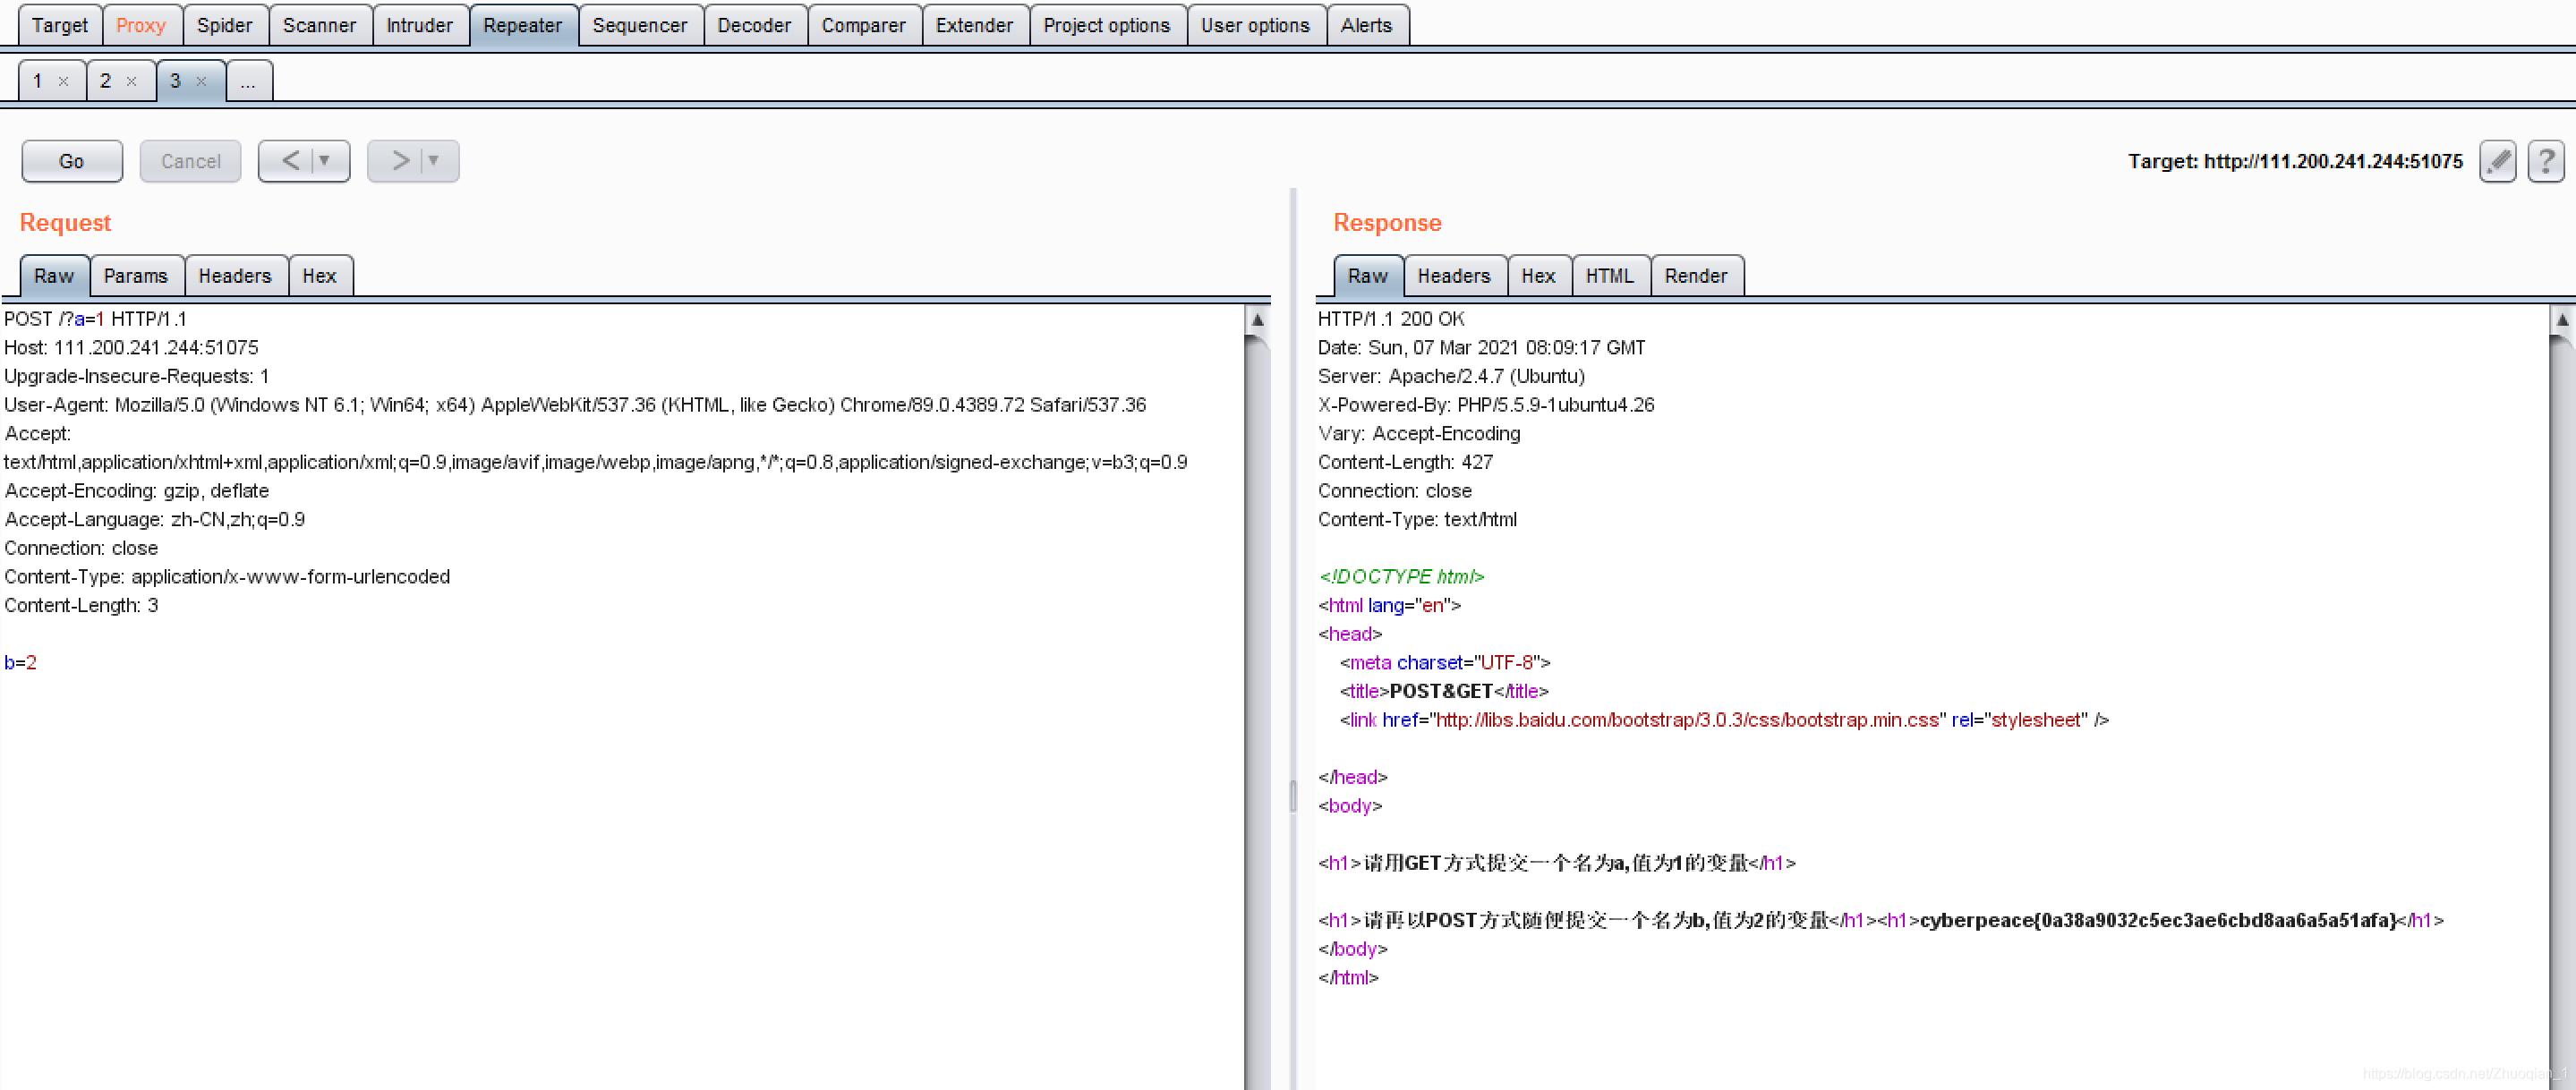Close Repeater tab 1

tap(63, 82)
